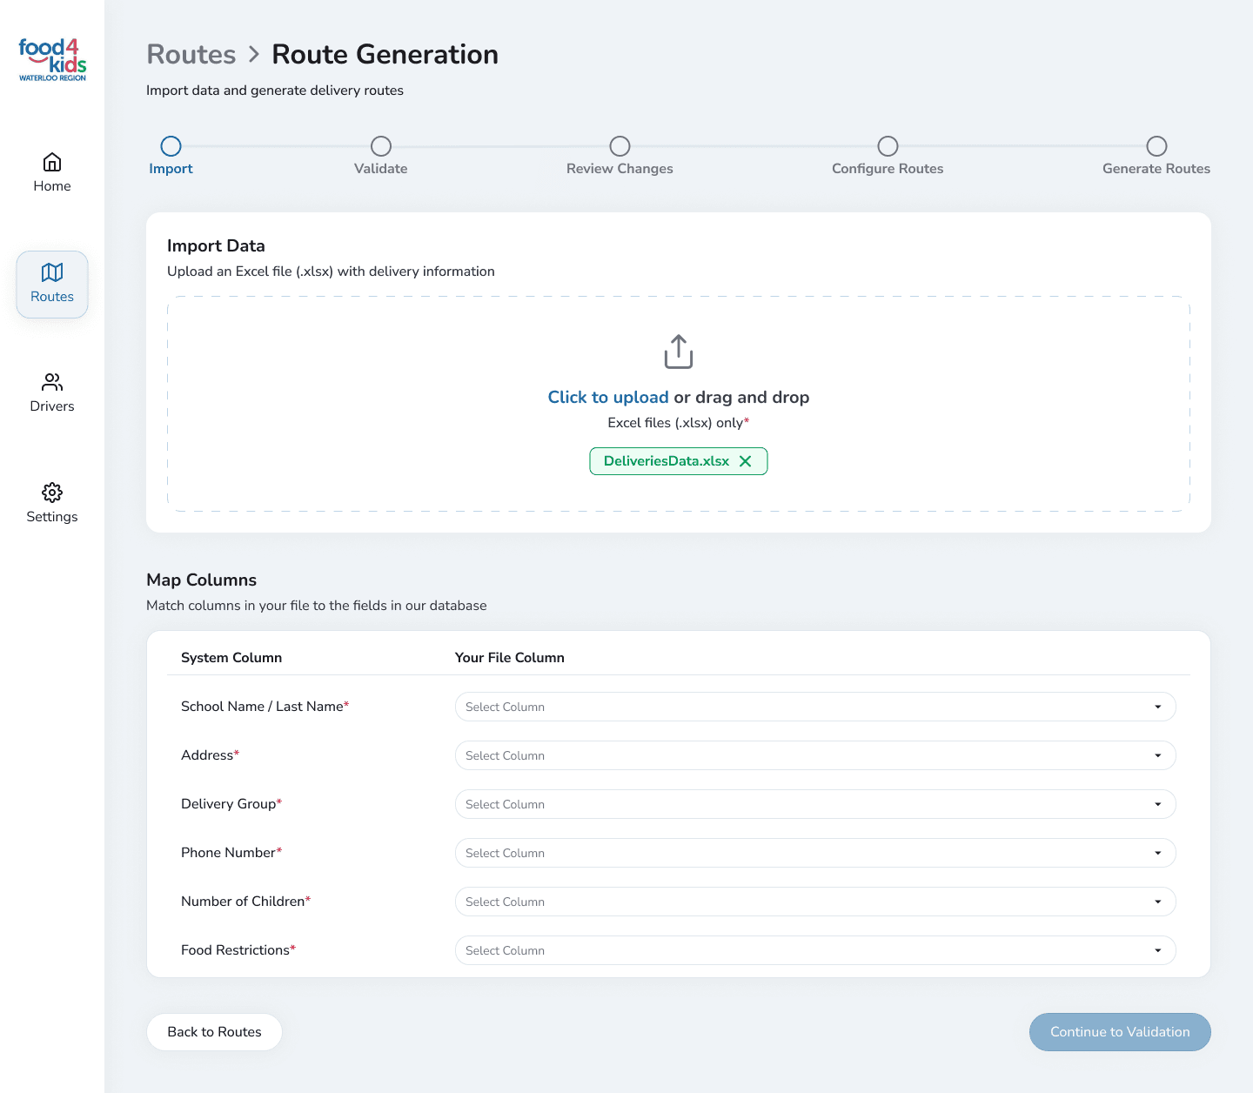Viewport: 1253px width, 1093px height.
Task: Click the Validate step circle
Action: (381, 146)
